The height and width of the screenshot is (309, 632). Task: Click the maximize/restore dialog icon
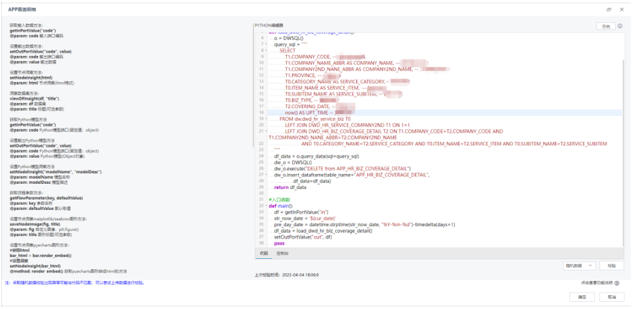609,9
